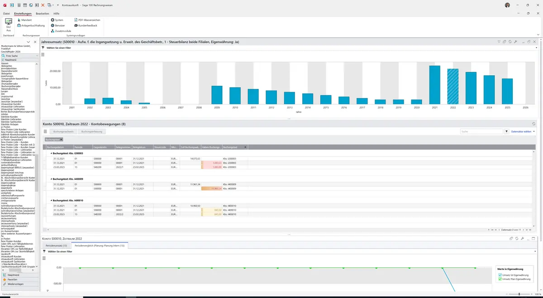Click the filter funnel icon in Jahresumsatz header

click(x=499, y=42)
